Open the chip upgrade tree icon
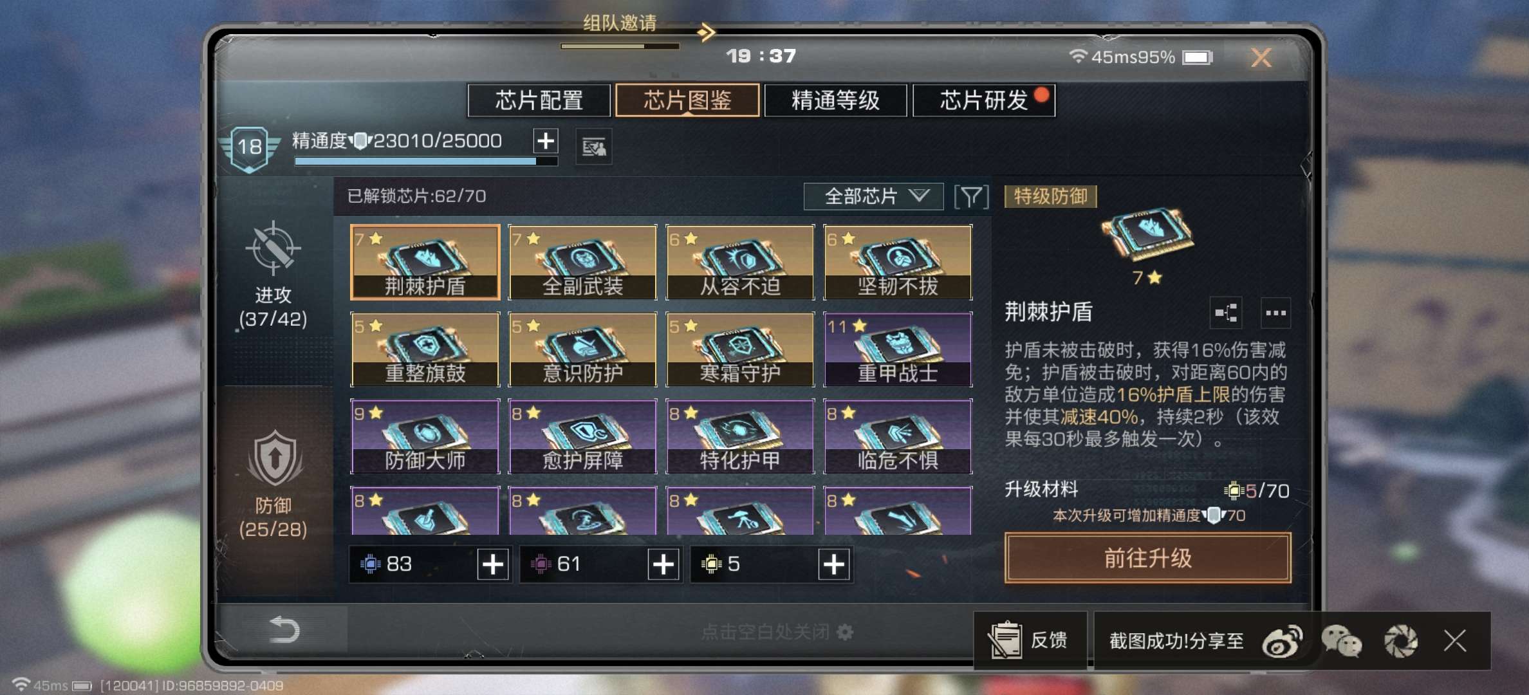Viewport: 1529px width, 695px height. tap(1226, 313)
